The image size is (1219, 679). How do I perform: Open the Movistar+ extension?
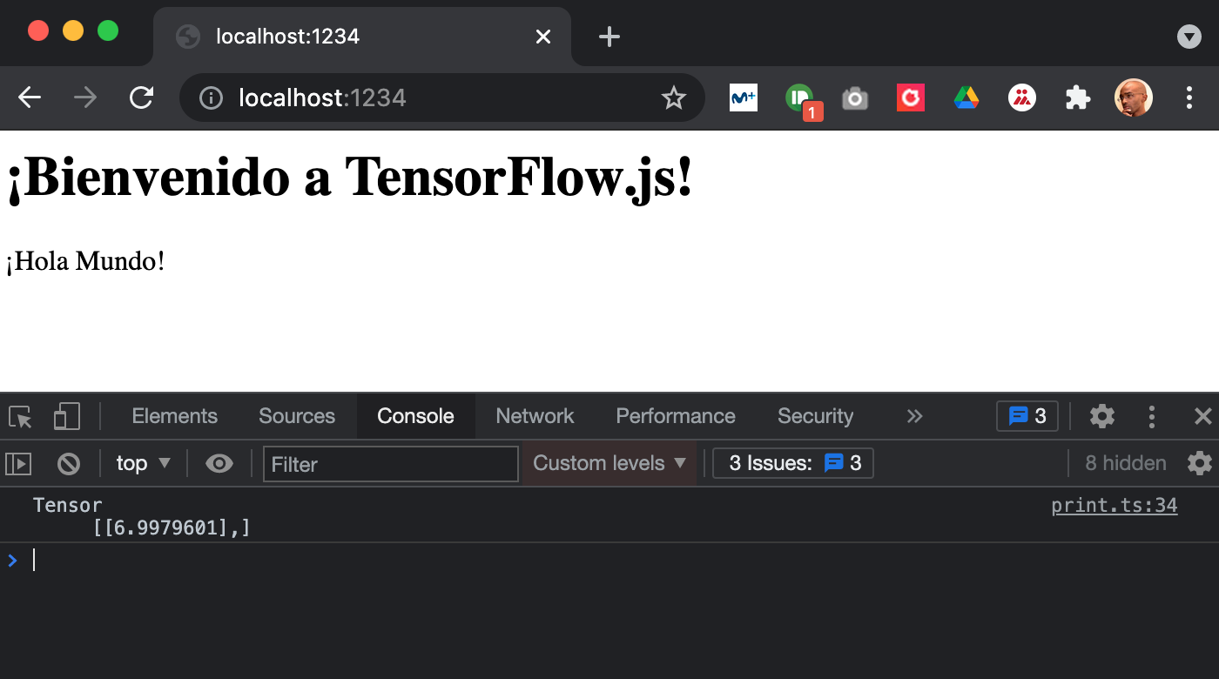pos(744,97)
